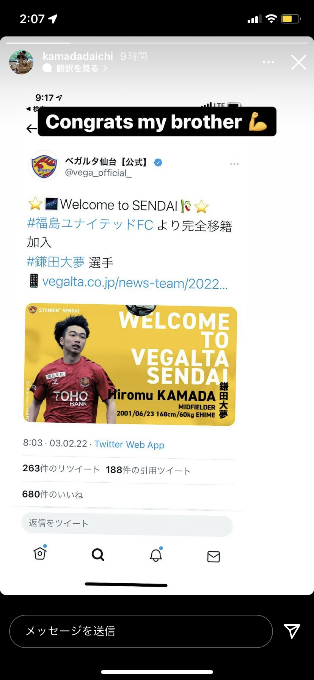Tap the メッセージを送信 message field
Screen dimensions: 314x680
(141, 631)
